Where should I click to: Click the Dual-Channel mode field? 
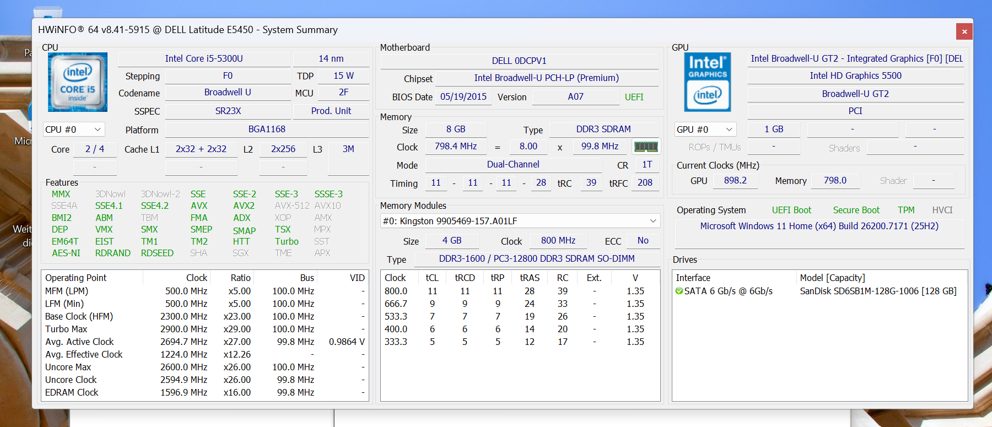pyautogui.click(x=513, y=165)
